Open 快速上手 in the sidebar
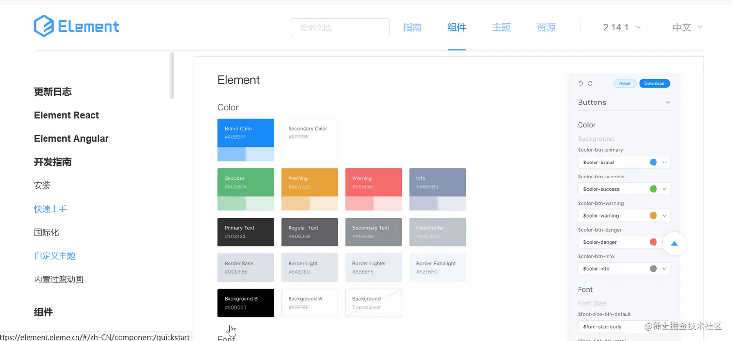 pos(50,209)
